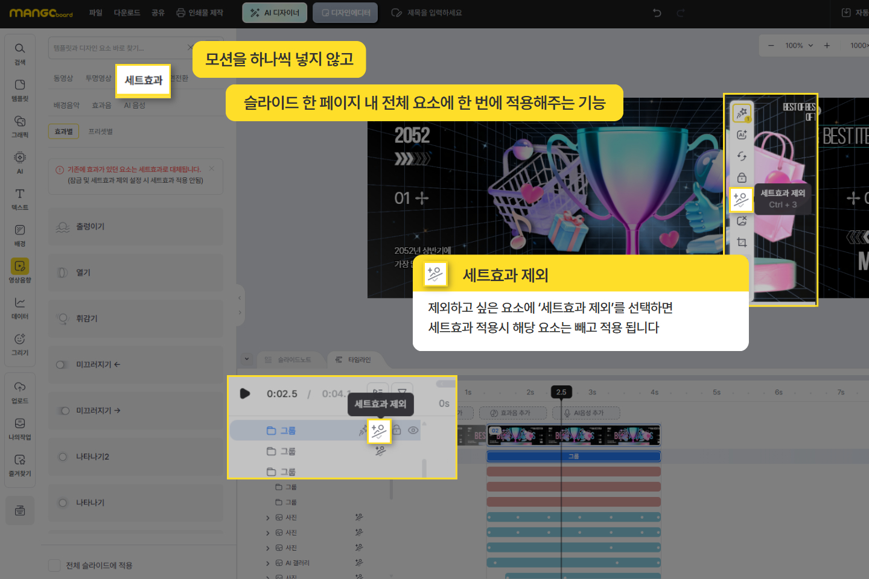Check the 전체 슬라이드에 적용 checkbox
The width and height of the screenshot is (869, 579).
click(54, 565)
